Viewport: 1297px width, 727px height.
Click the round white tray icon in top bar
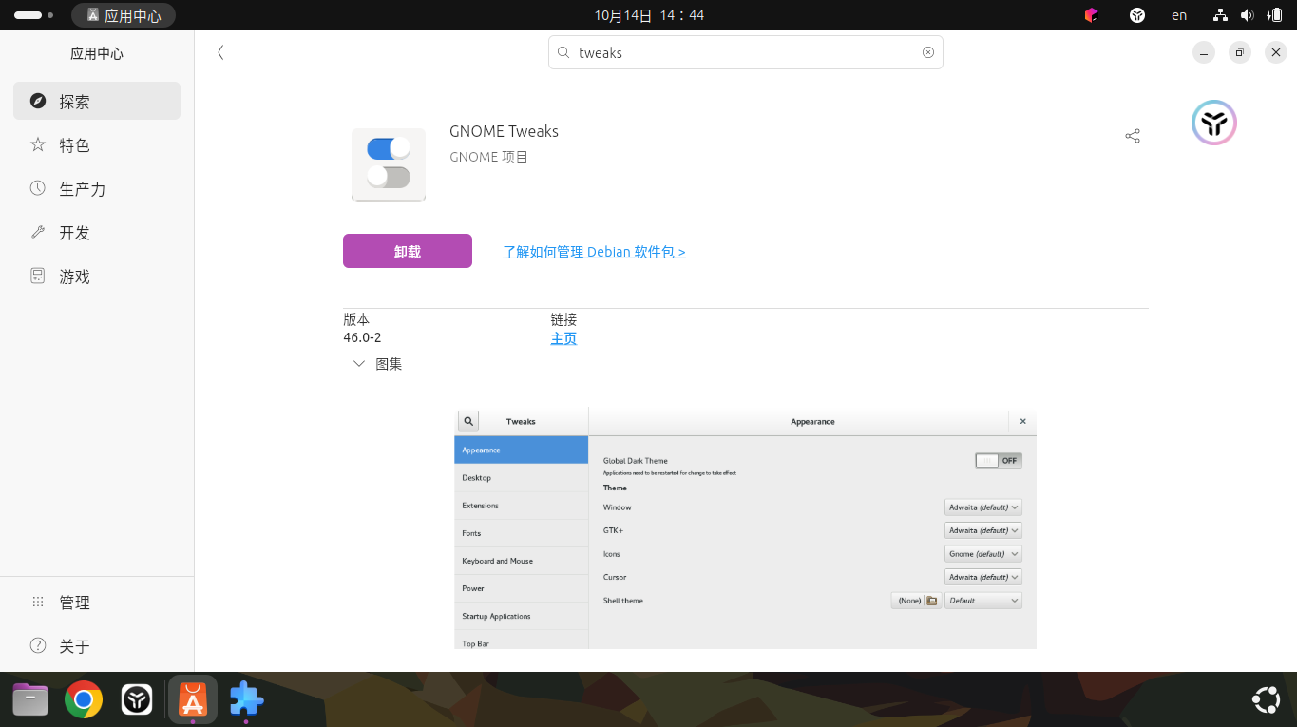coord(1137,15)
